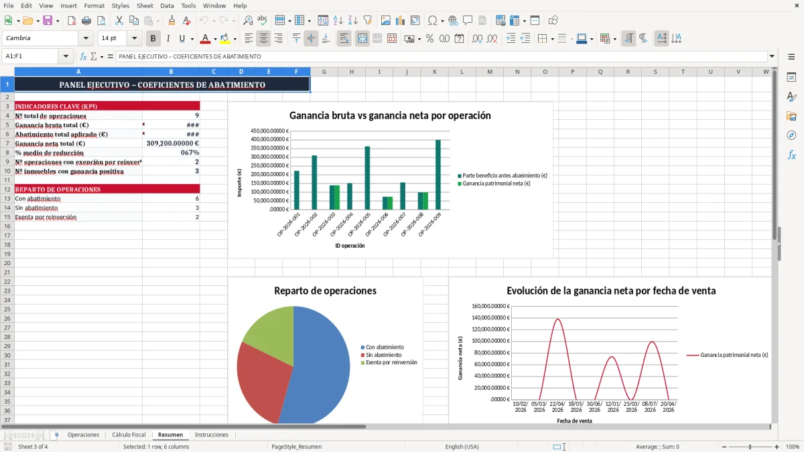The width and height of the screenshot is (804, 452).
Task: Insert a chart
Action: (401, 21)
